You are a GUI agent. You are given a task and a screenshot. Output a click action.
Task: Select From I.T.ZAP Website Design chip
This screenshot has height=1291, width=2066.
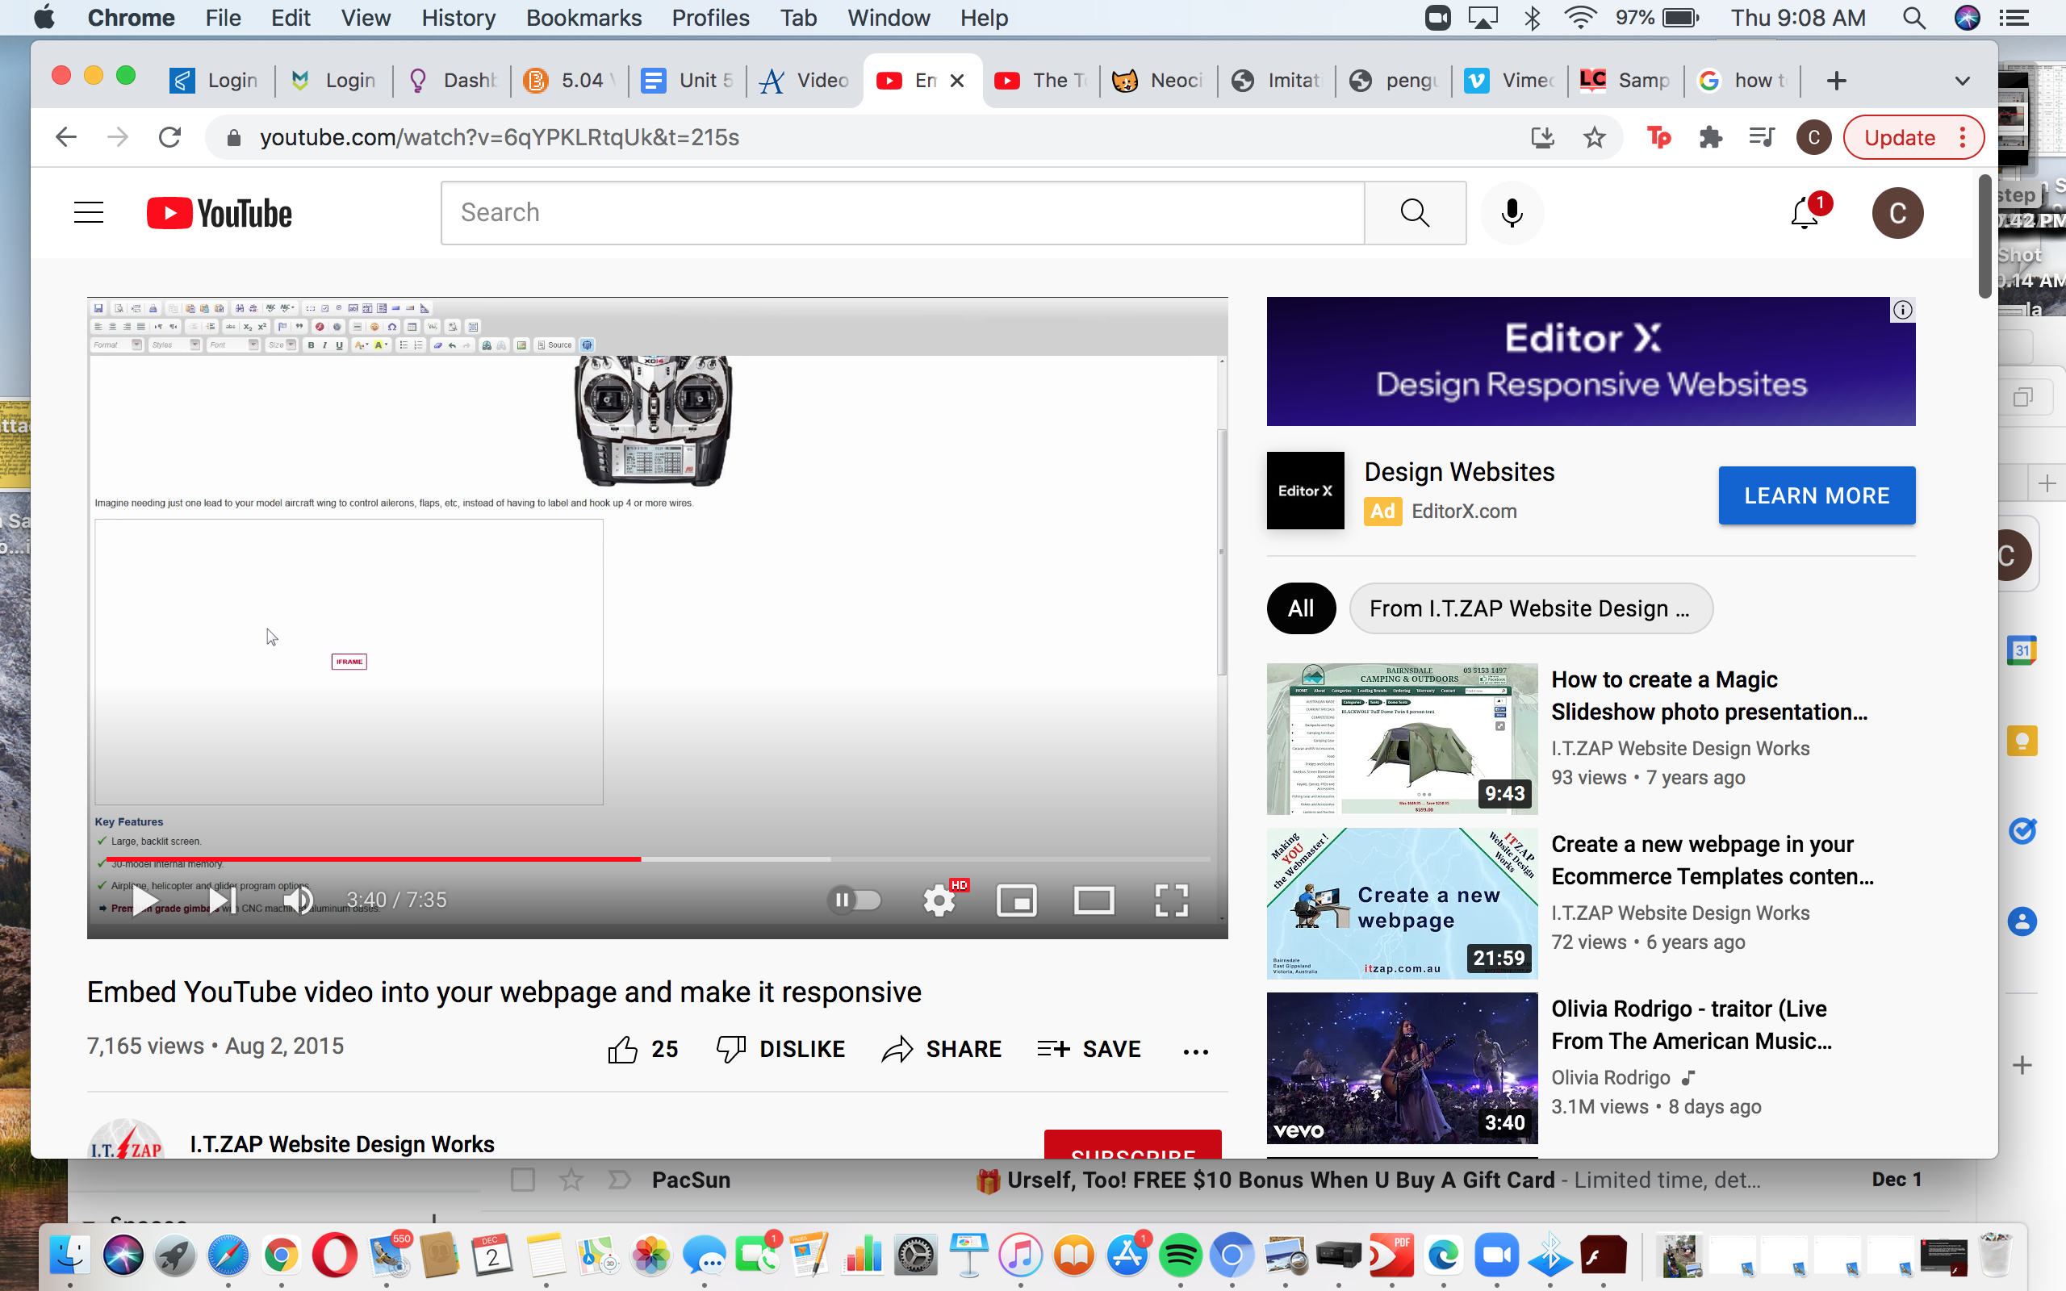coord(1530,608)
